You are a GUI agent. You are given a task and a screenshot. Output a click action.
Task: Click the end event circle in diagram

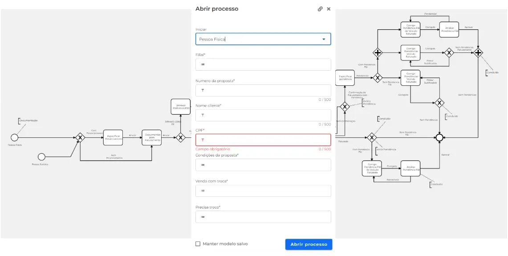(439, 138)
